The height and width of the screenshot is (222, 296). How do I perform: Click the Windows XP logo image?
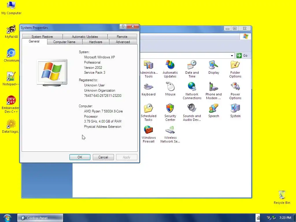click(x=52, y=73)
